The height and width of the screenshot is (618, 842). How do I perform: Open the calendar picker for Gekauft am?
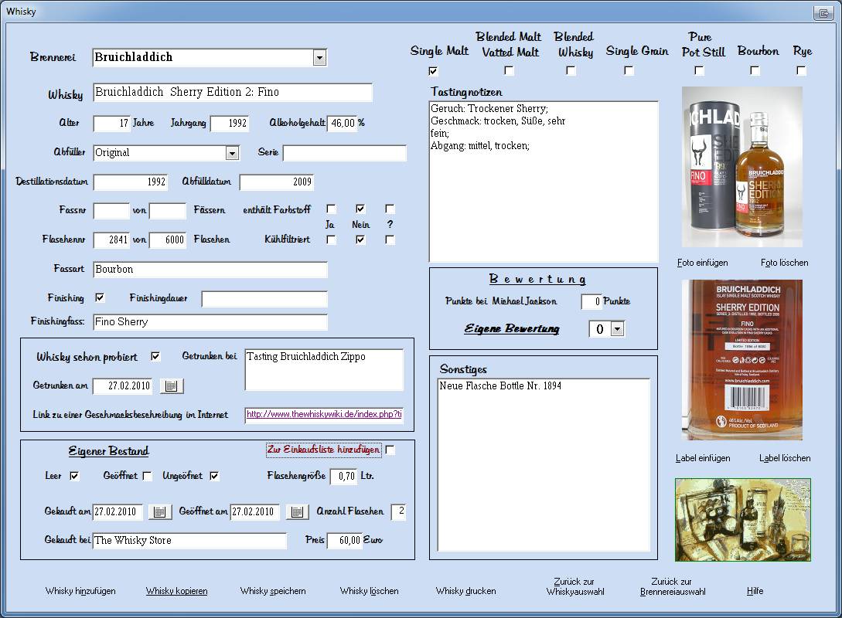pyautogui.click(x=159, y=511)
